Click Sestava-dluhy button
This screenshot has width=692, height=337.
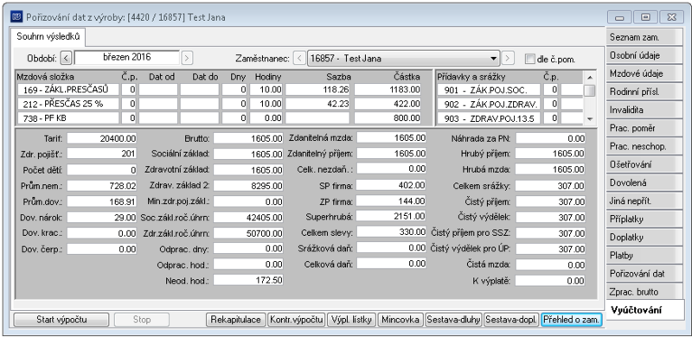(453, 320)
